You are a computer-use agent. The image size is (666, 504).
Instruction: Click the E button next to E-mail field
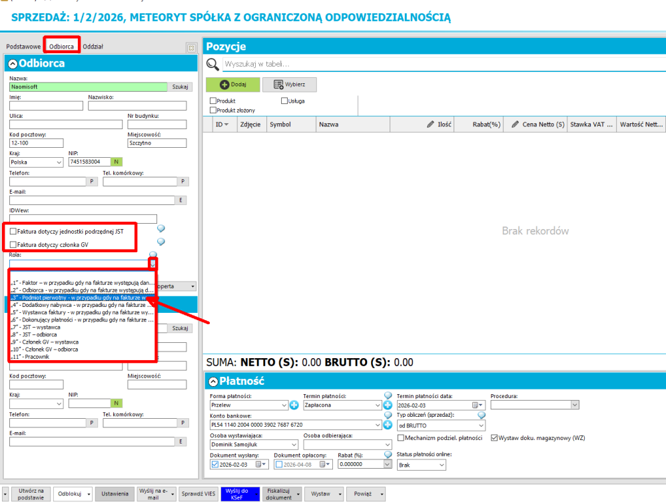point(180,200)
